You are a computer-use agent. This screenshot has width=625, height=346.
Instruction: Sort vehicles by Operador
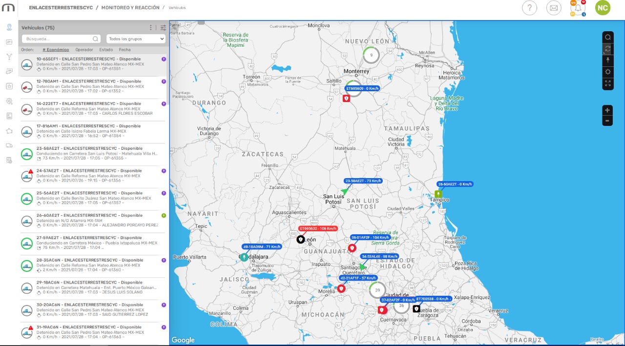click(x=84, y=50)
